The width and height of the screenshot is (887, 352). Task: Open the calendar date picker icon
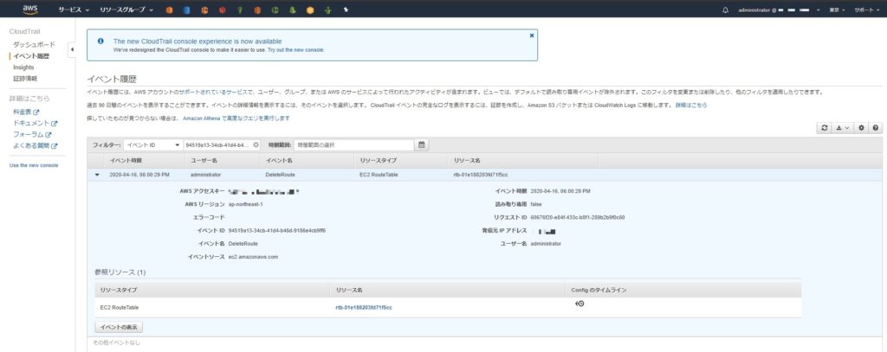tap(422, 144)
